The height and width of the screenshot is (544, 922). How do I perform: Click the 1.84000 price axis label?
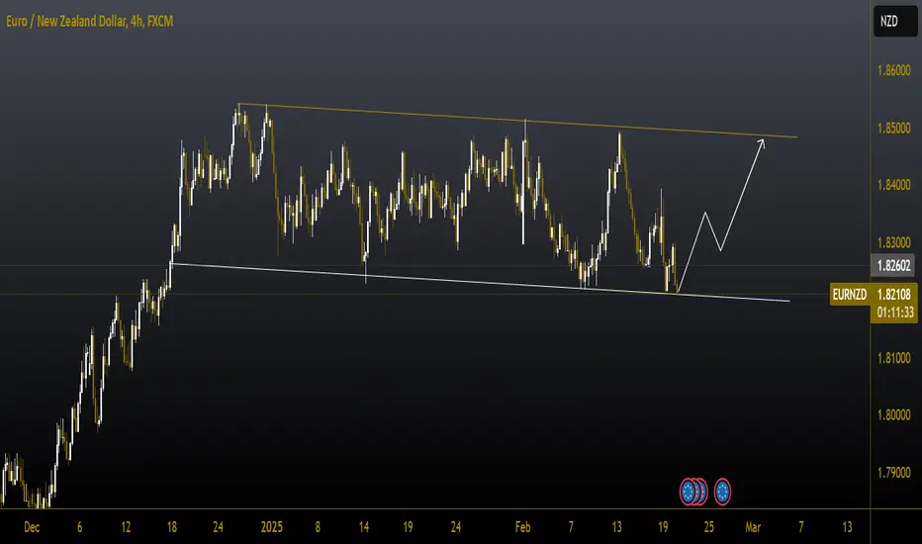pos(893,185)
